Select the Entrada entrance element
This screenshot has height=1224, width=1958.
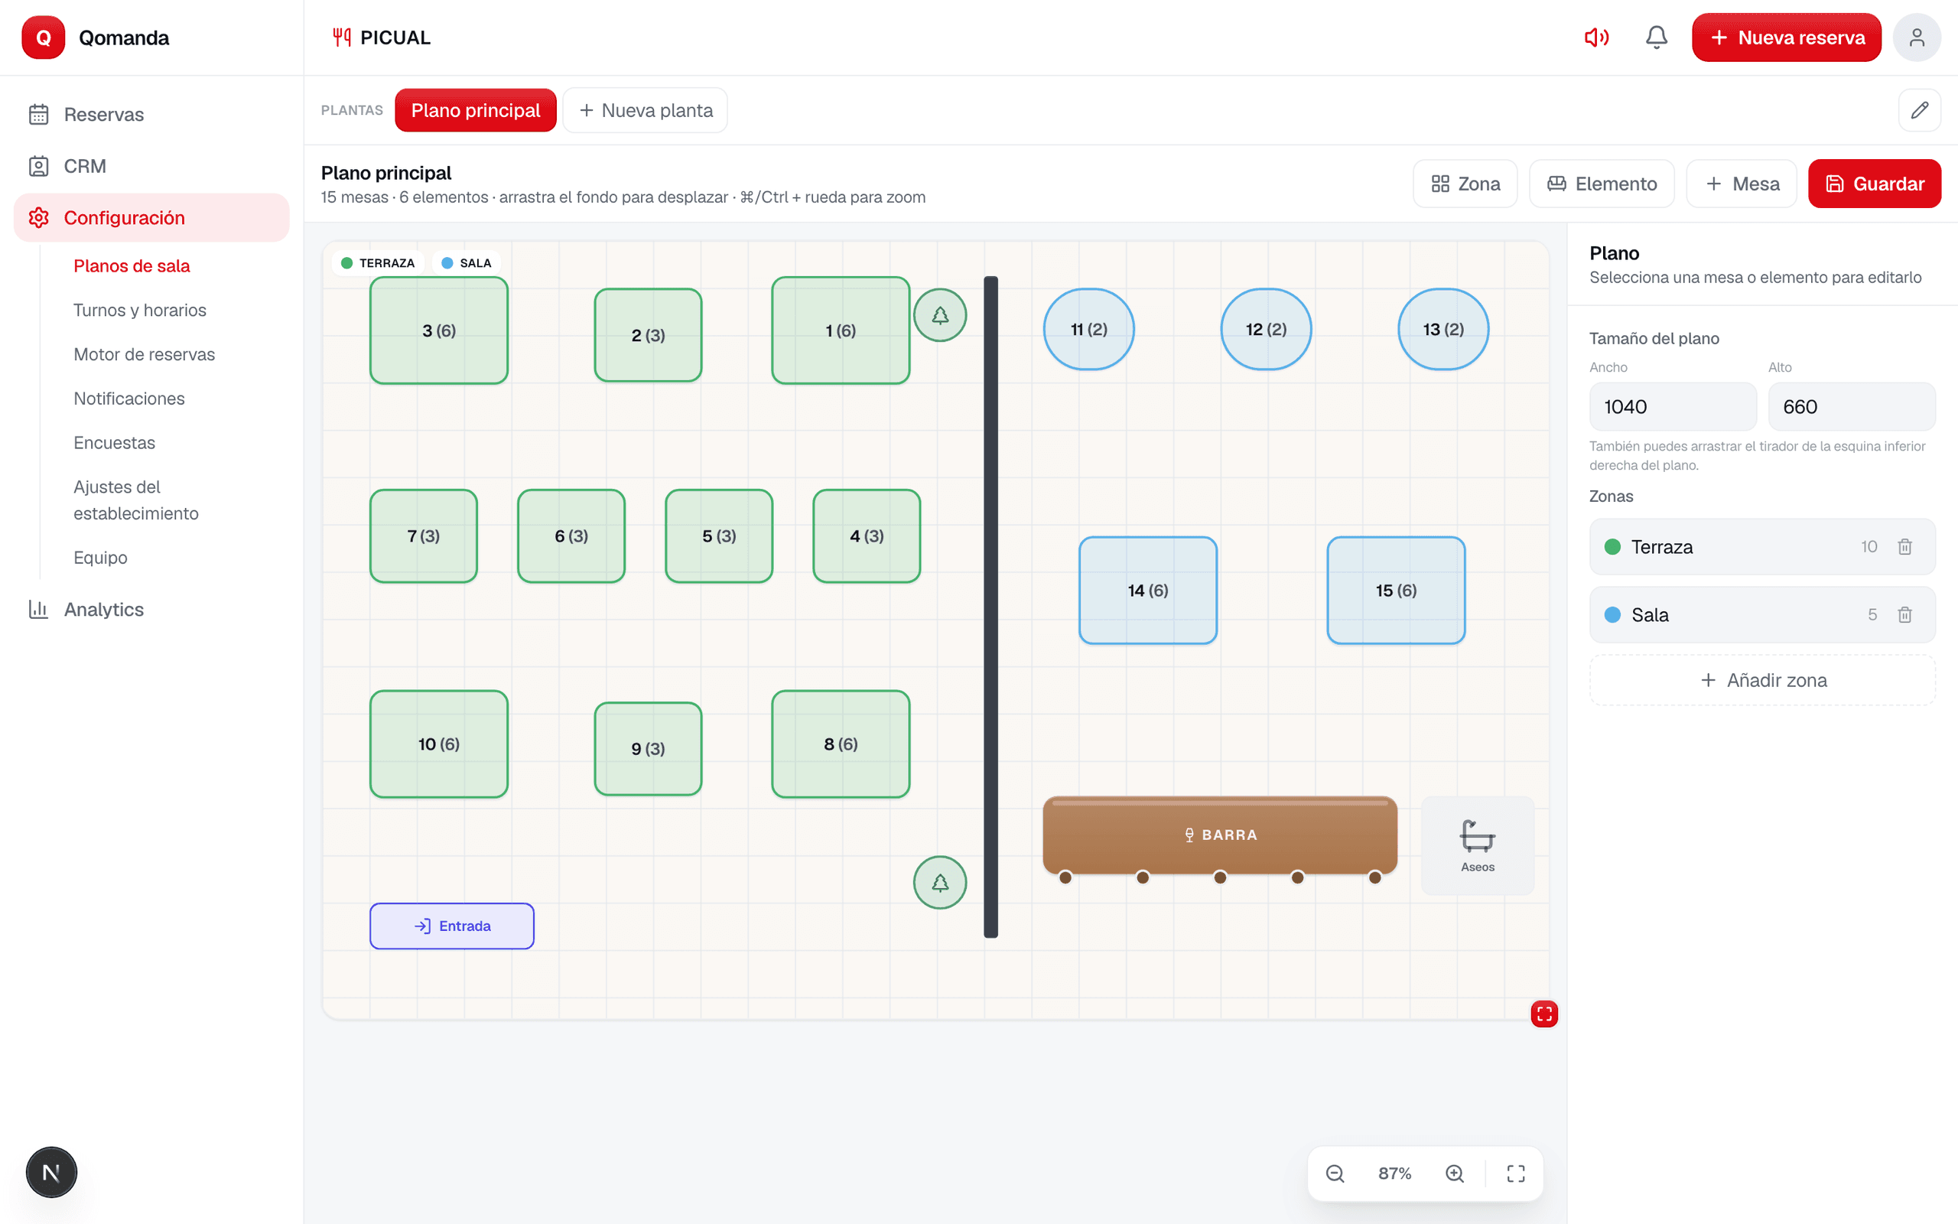(x=451, y=926)
